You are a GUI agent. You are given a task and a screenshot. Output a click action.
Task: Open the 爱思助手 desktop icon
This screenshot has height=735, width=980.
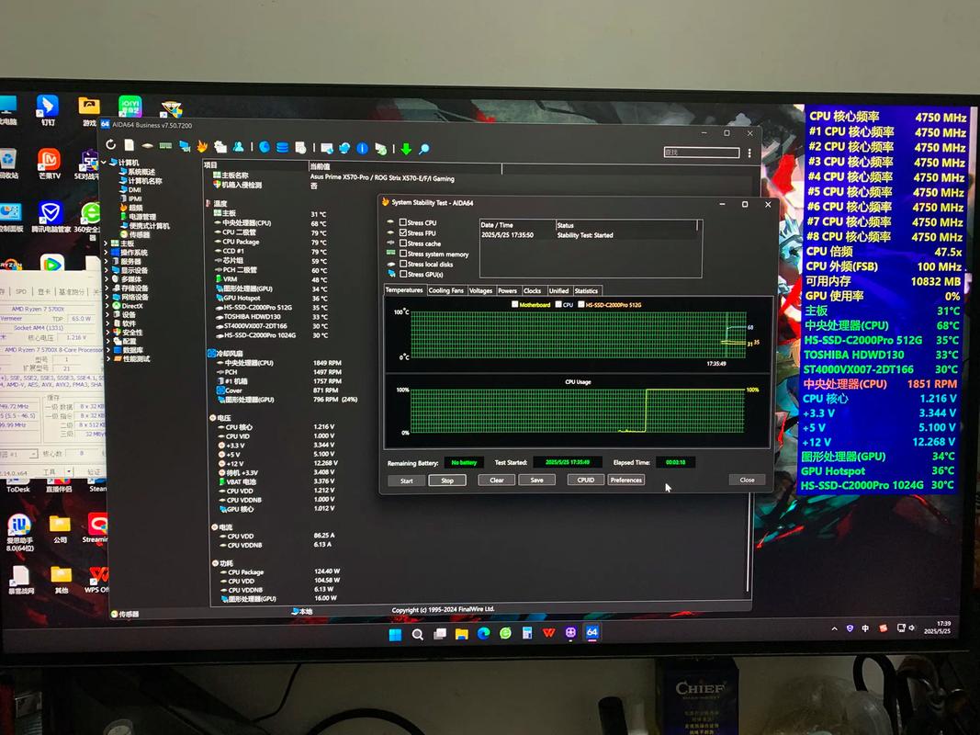pos(19,532)
